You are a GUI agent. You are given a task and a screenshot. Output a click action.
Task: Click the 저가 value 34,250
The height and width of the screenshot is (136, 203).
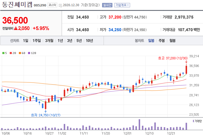[115, 30]
